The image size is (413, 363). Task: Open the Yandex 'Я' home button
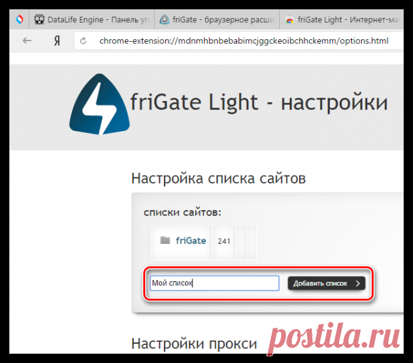click(x=57, y=41)
